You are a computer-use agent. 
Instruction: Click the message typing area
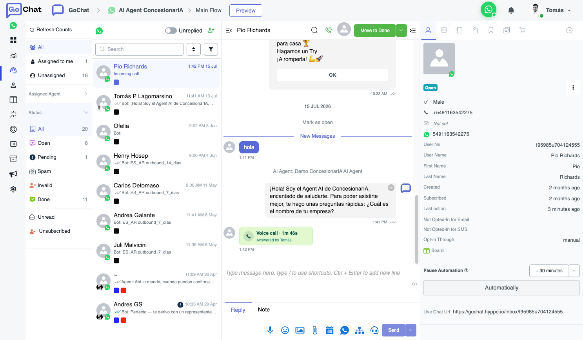(x=321, y=284)
